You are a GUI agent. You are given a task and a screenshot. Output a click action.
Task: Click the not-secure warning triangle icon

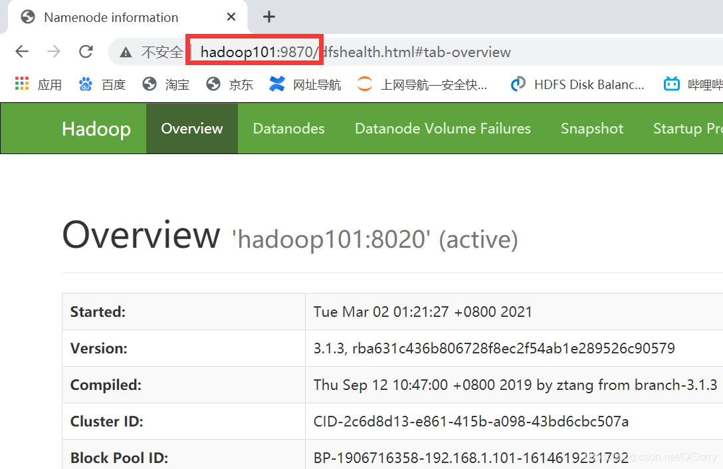(126, 52)
